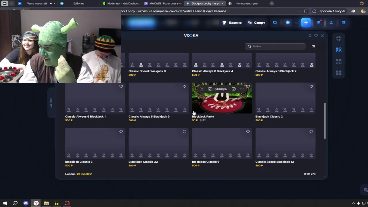Favorite Classic Always 6 Blackjack 3 table
Image resolution: width=368 pixels, height=207 pixels.
click(x=185, y=87)
